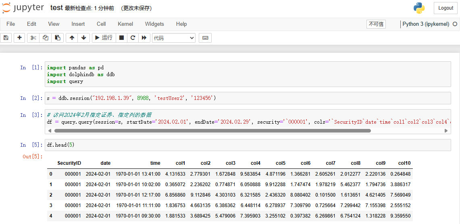Click the df.head(5) code cell
The width and height of the screenshot is (460, 224).
point(248,145)
